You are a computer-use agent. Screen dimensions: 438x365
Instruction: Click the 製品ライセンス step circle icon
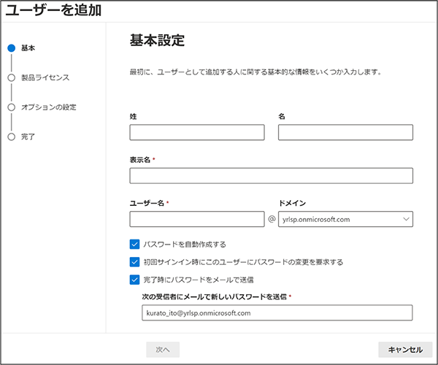click(x=12, y=77)
